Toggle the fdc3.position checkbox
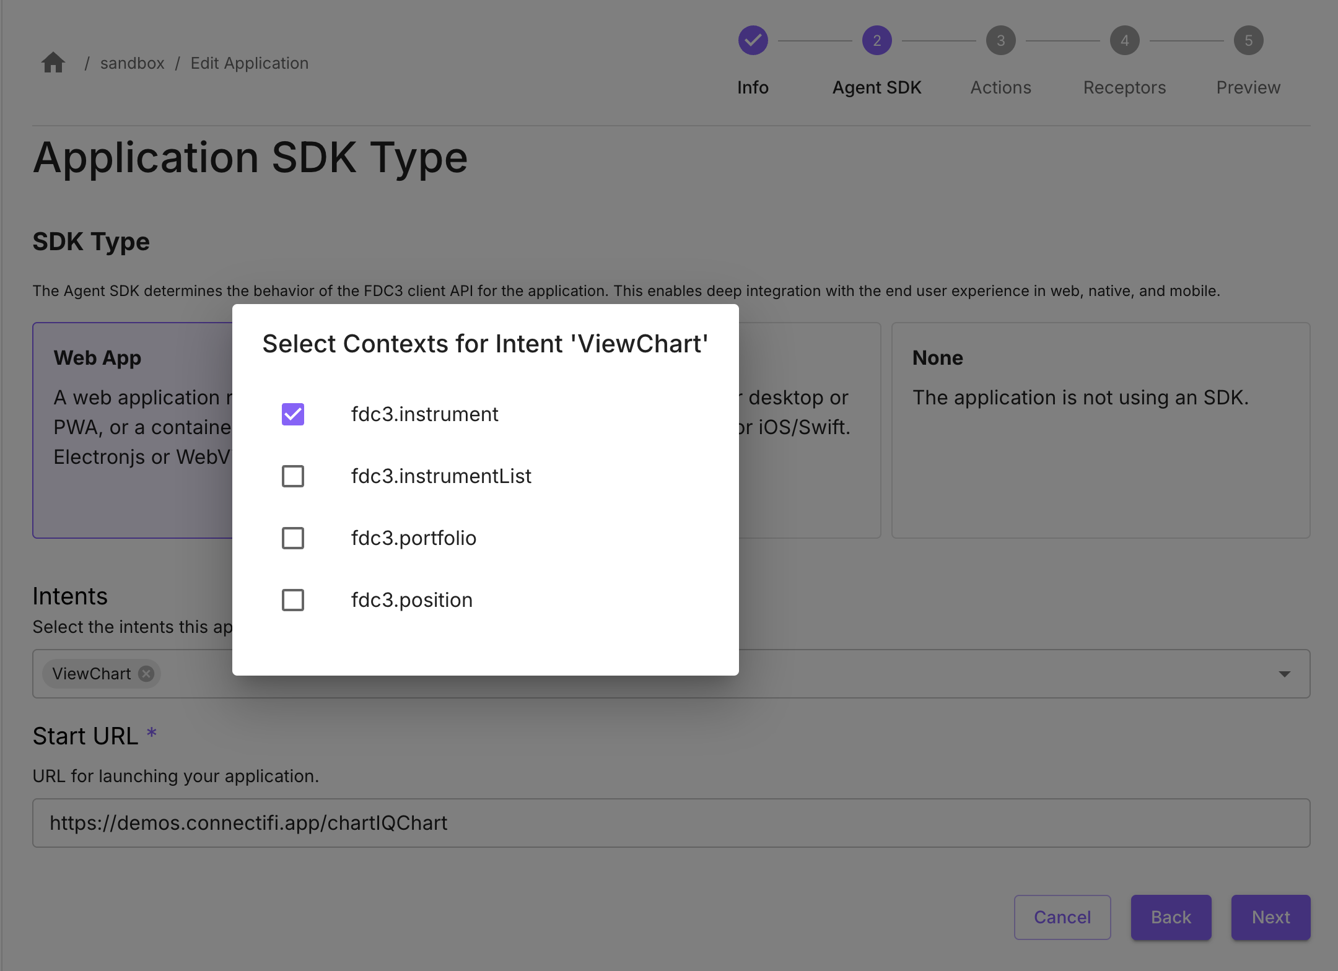Image resolution: width=1338 pixels, height=971 pixels. tap(293, 600)
